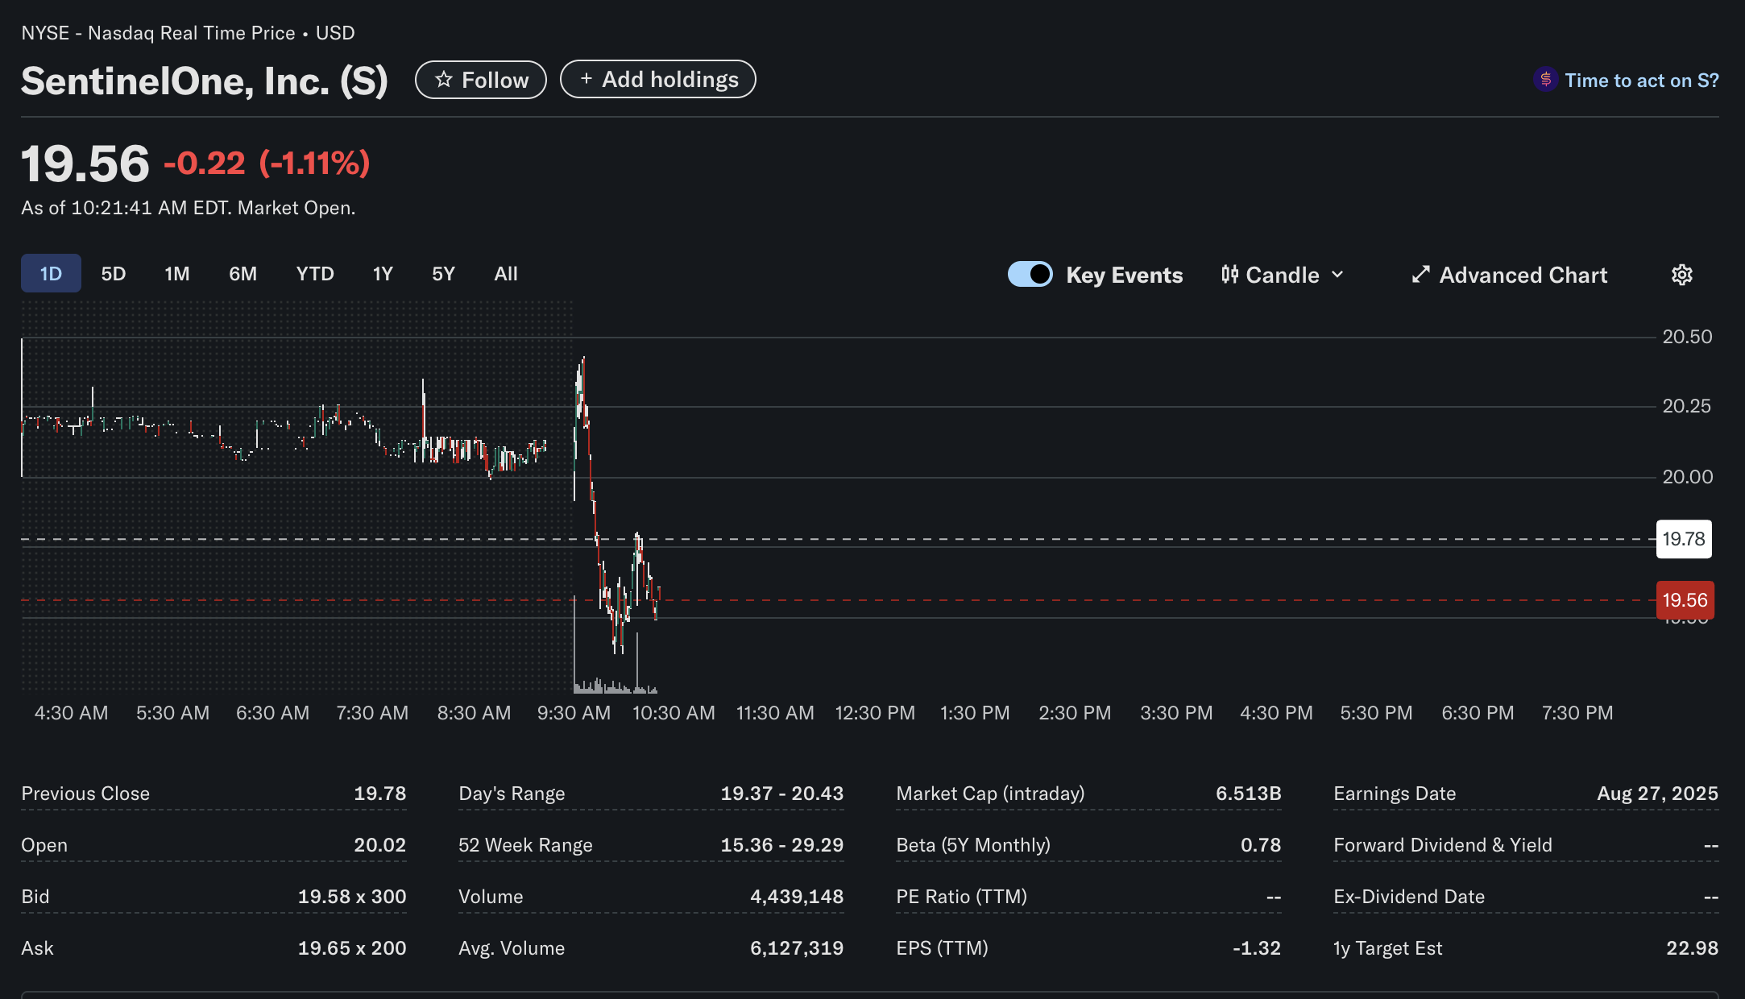Click the 20.50 price axis label

[1687, 337]
